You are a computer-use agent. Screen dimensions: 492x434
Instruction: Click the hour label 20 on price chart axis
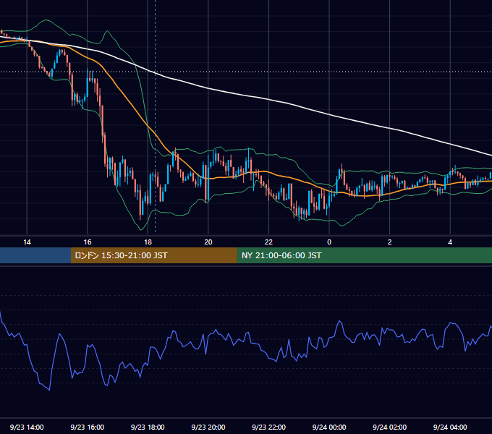coord(208,242)
